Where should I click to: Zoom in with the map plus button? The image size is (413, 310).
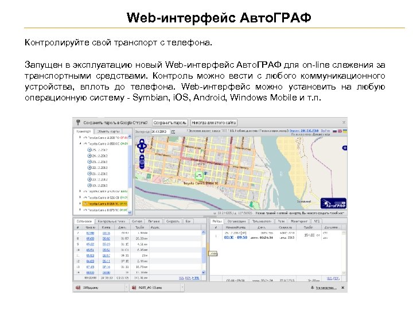pos(142,157)
